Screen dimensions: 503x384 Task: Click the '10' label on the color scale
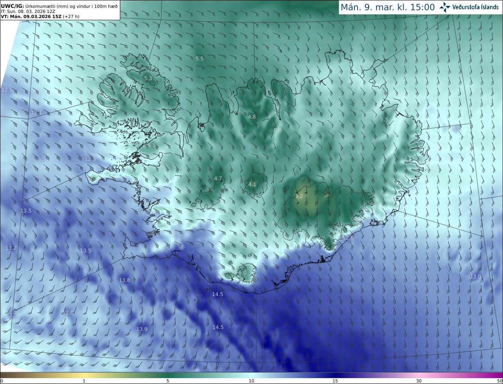point(251,381)
